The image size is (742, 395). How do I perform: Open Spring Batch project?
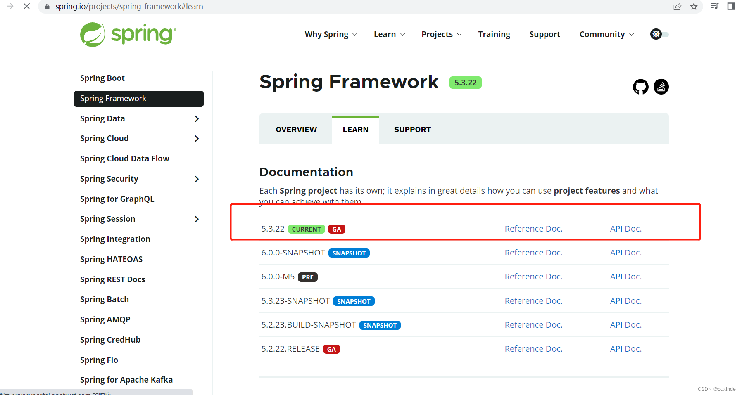(105, 299)
